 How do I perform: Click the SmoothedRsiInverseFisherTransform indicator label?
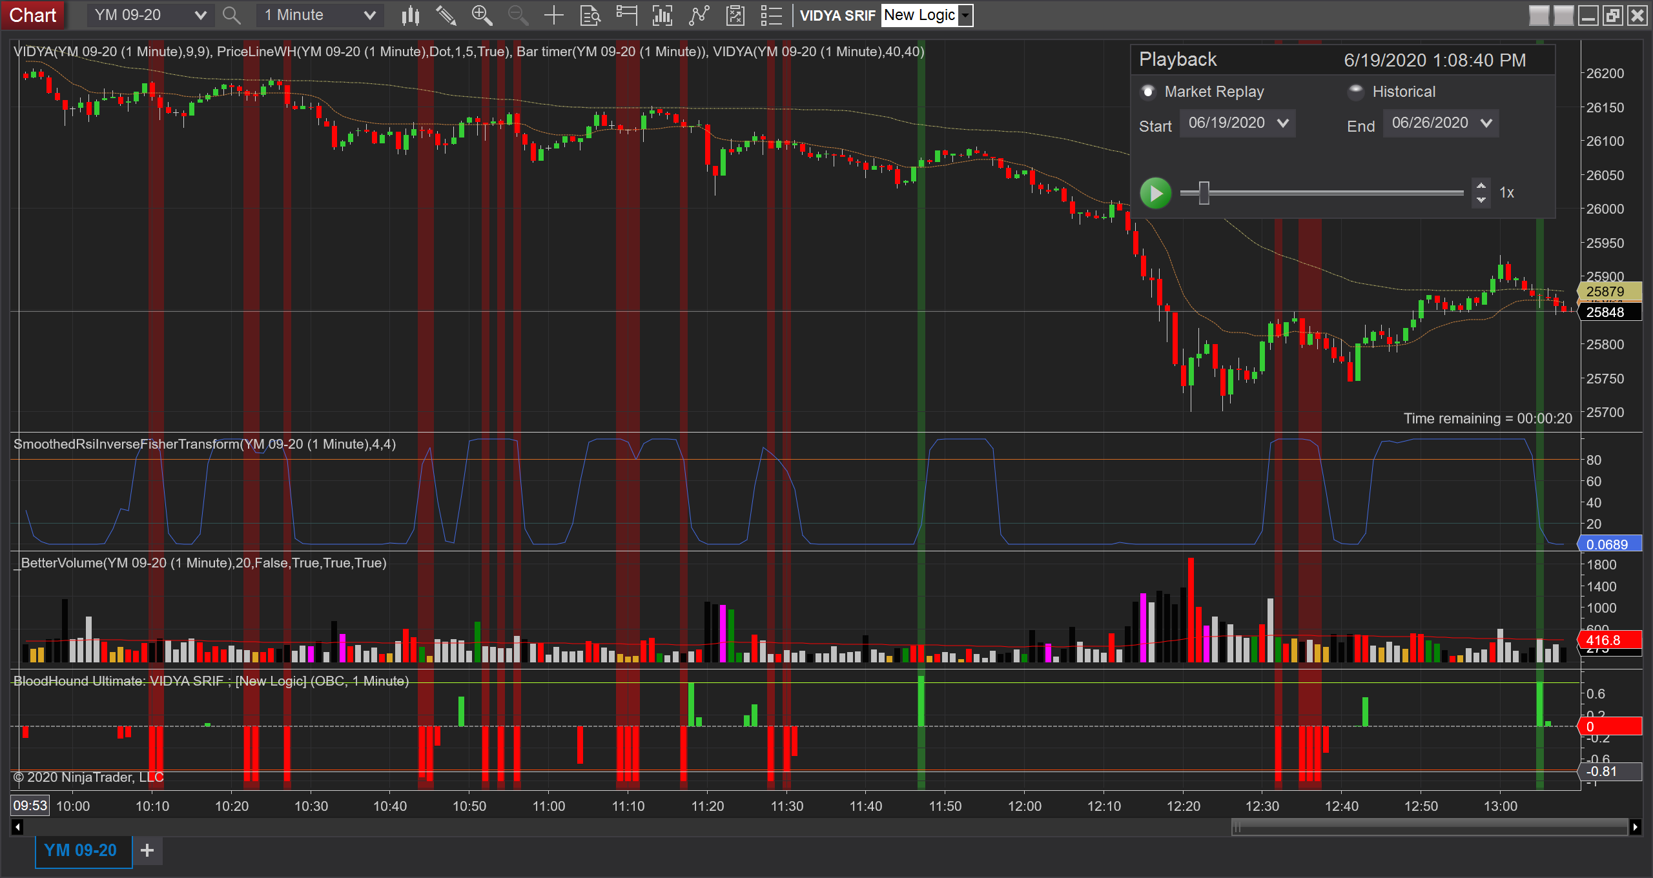[x=205, y=444]
